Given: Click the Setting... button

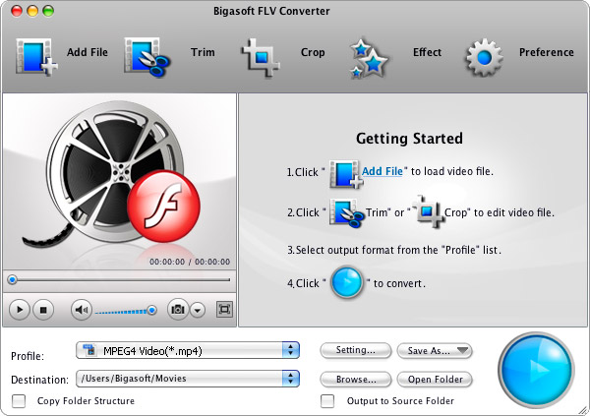Looking at the screenshot, I should coord(356,350).
